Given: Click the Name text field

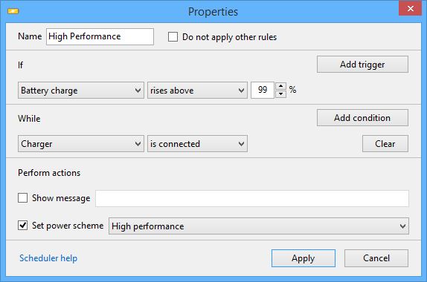Looking at the screenshot, I should click(100, 36).
